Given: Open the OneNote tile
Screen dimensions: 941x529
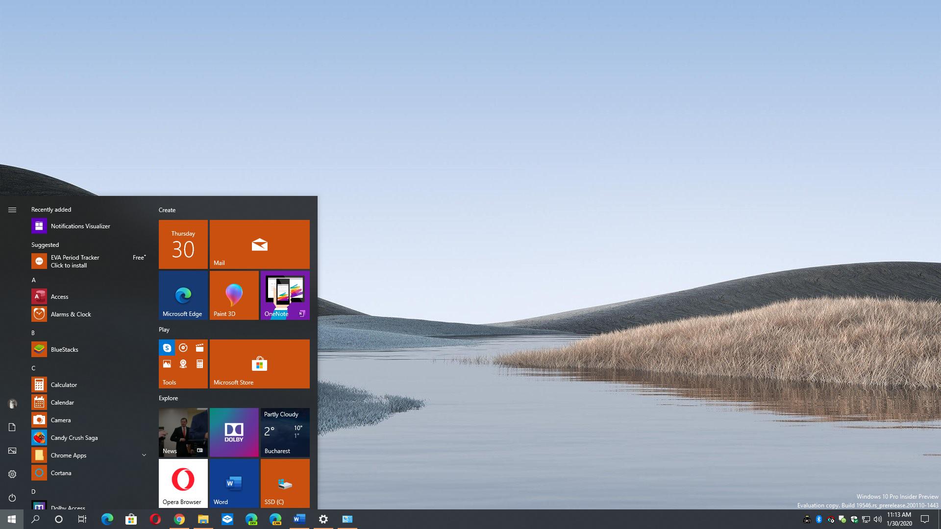Looking at the screenshot, I should tap(285, 295).
